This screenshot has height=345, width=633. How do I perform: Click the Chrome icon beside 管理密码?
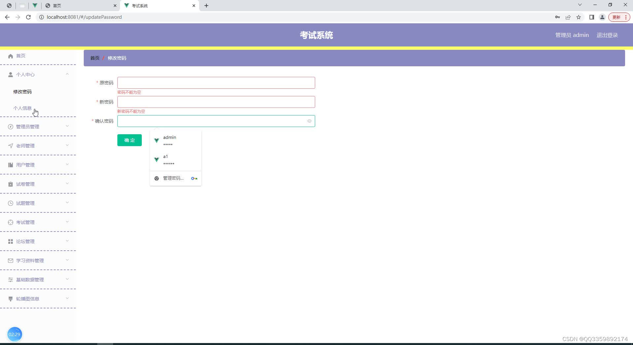click(x=157, y=178)
